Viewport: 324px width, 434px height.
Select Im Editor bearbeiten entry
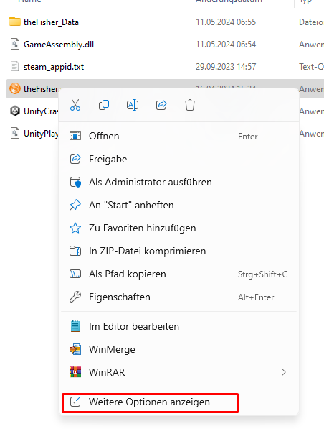pos(178,326)
